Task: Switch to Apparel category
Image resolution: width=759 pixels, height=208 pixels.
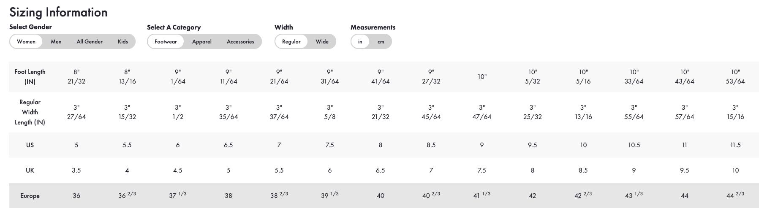Action: click(202, 41)
